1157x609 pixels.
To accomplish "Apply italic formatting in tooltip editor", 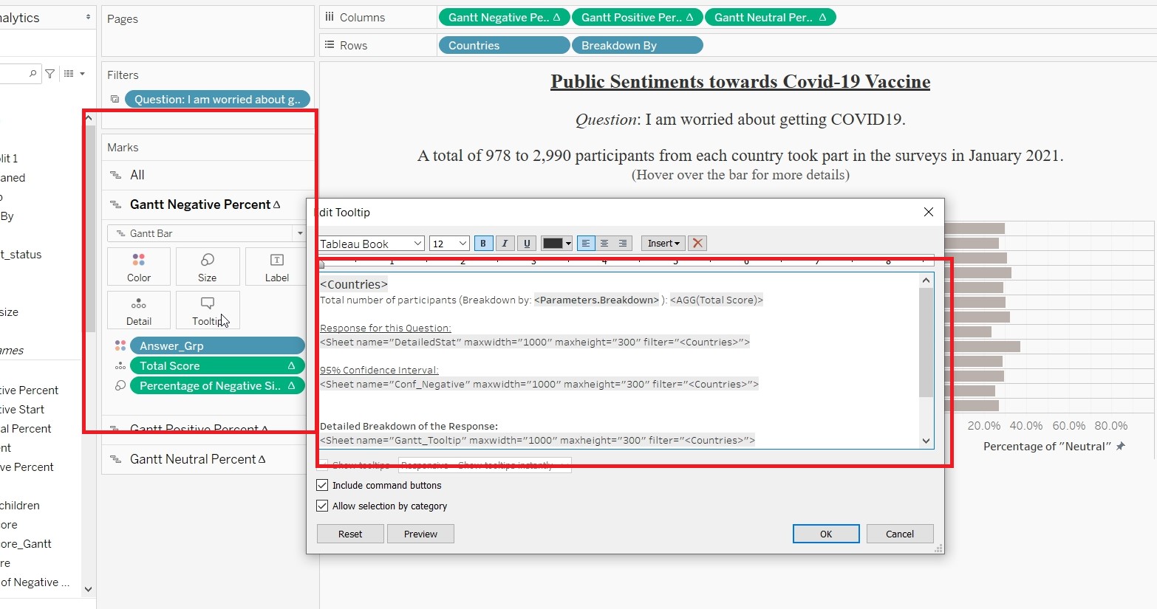I will coord(505,244).
